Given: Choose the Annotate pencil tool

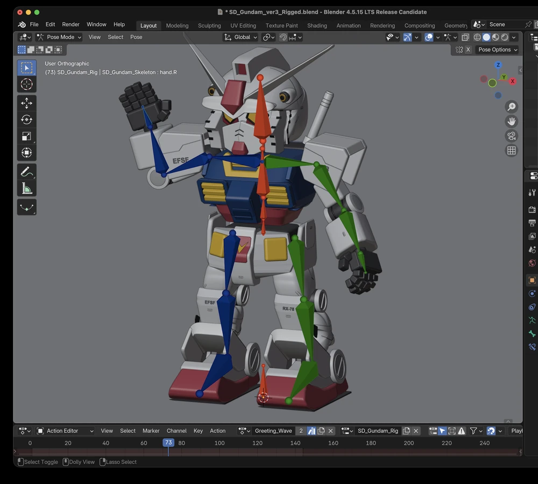Looking at the screenshot, I should (26, 172).
